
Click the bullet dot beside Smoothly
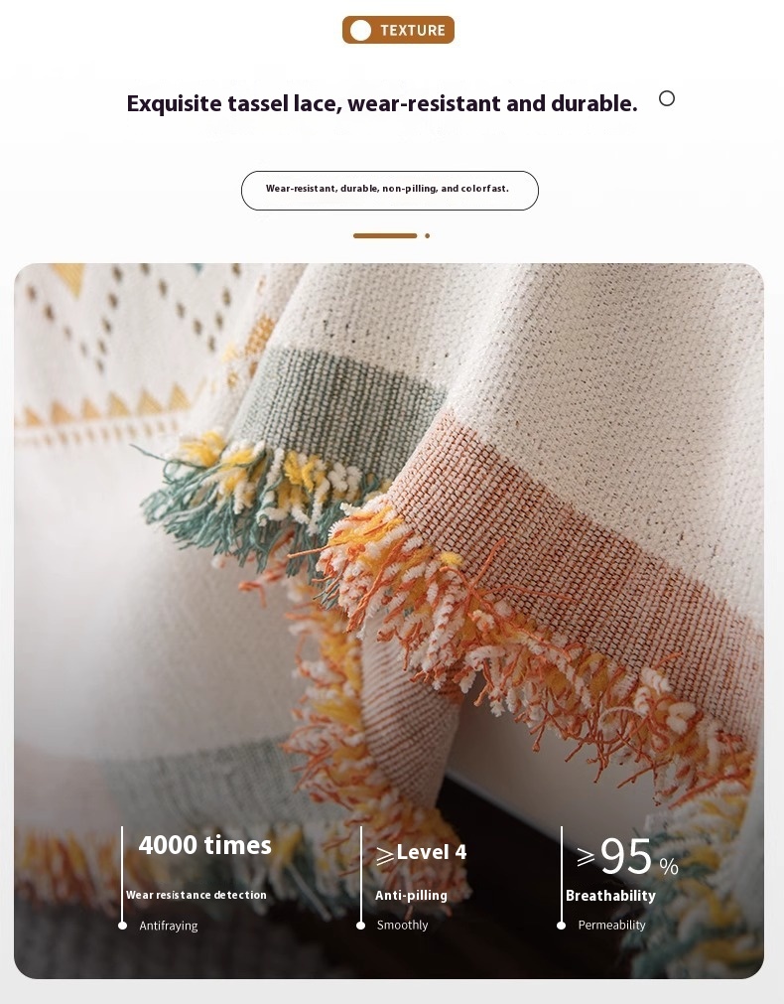(360, 926)
